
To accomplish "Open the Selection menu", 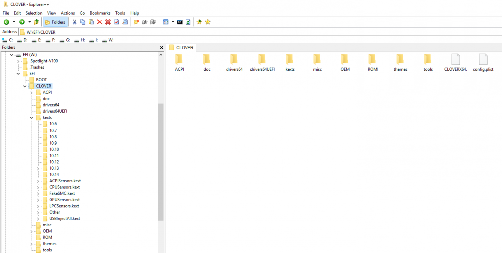I will pyautogui.click(x=34, y=13).
